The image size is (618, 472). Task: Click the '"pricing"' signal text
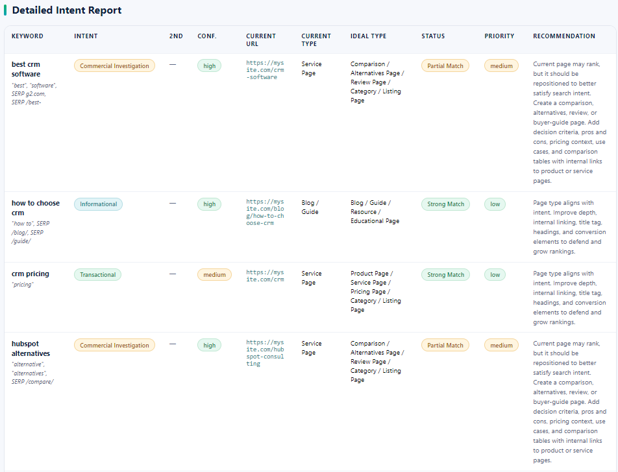[23, 285]
